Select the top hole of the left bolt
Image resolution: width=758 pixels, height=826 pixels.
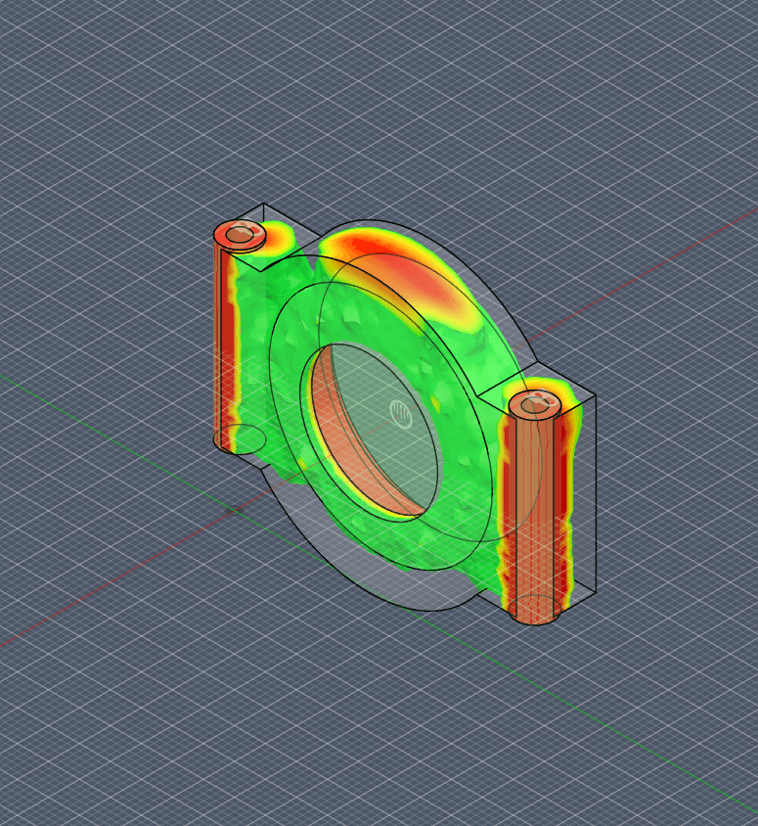(x=240, y=235)
